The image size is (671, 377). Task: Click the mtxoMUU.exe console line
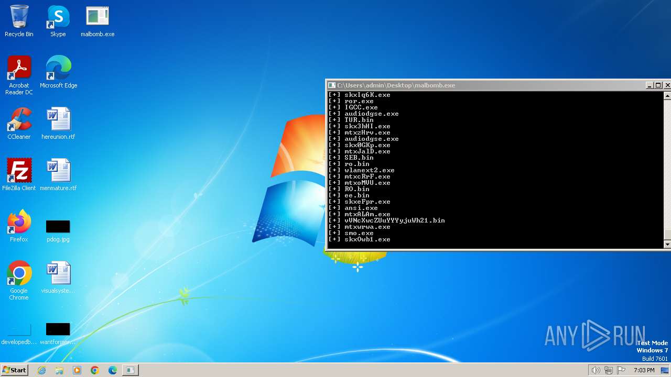pyautogui.click(x=360, y=183)
